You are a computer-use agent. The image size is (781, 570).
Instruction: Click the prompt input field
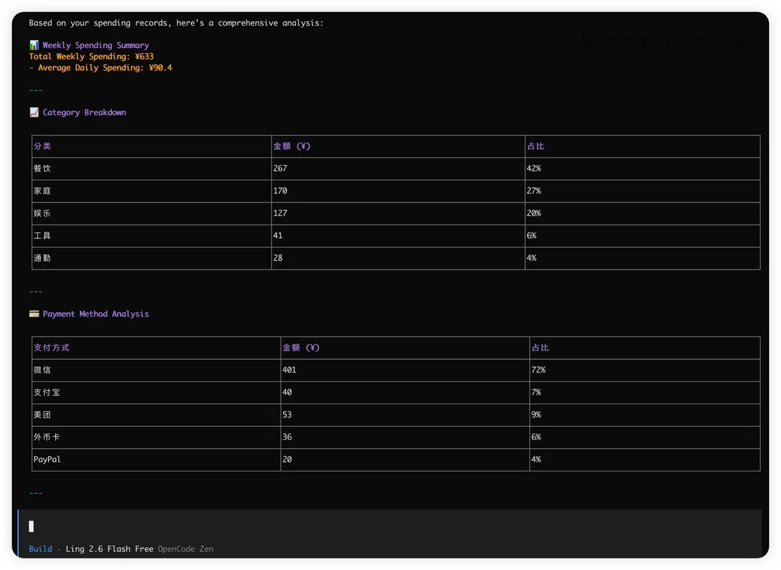coord(390,526)
